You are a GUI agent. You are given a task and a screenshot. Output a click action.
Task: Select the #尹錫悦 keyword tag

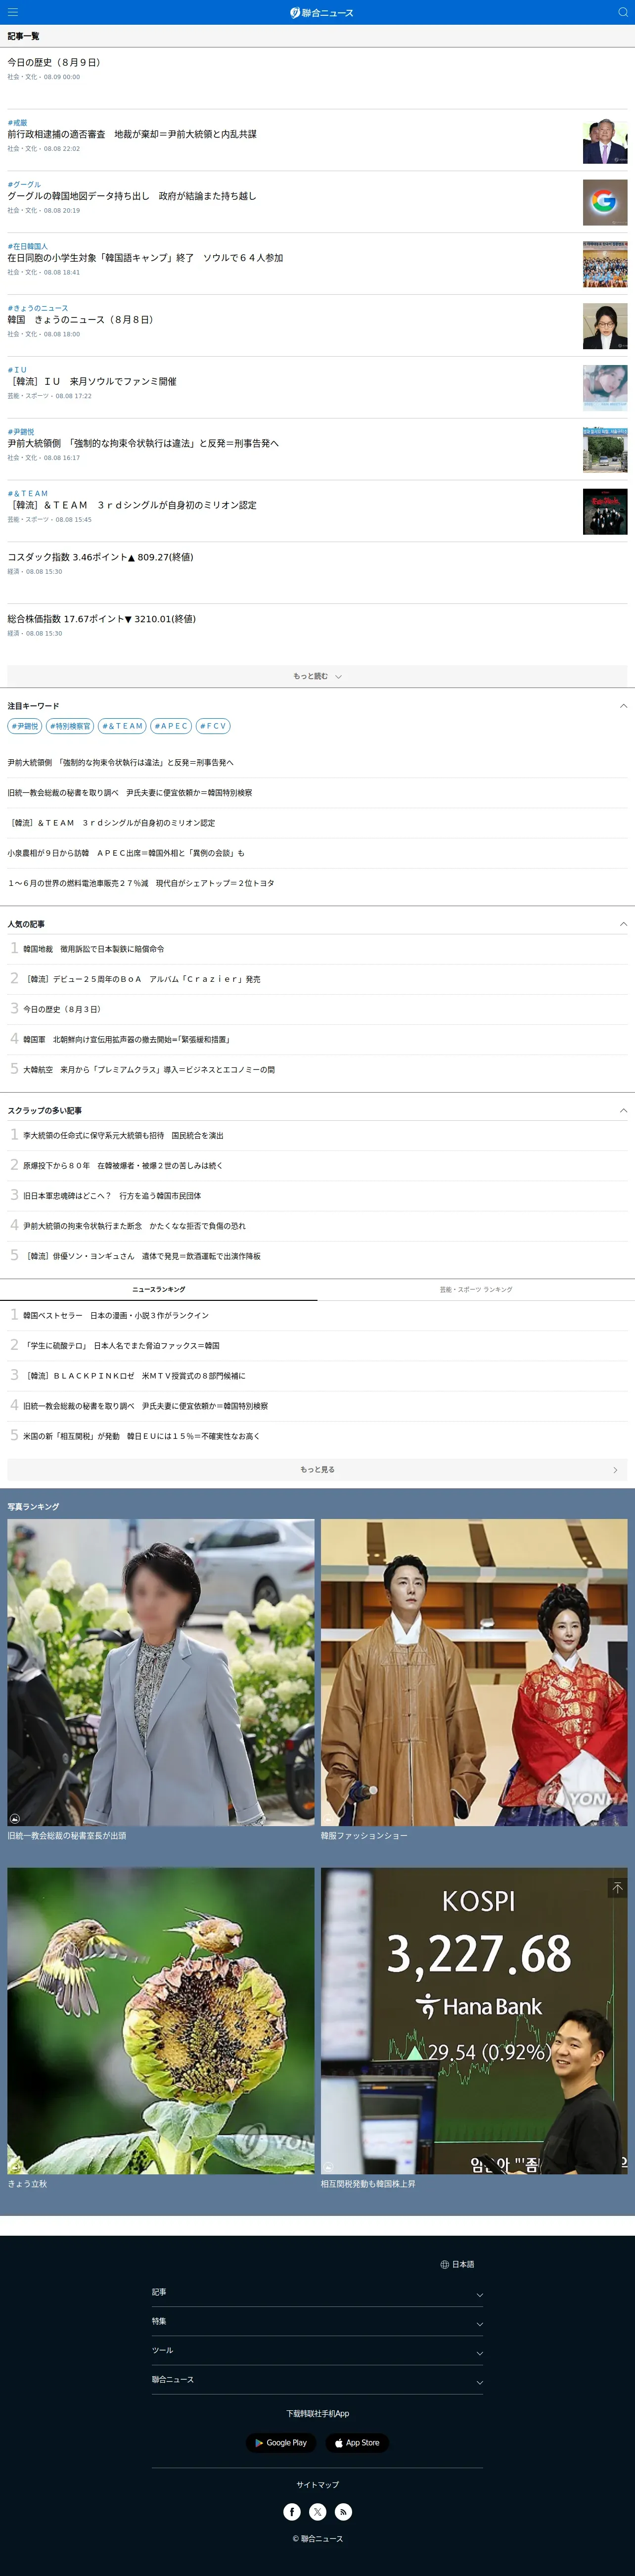coord(25,726)
